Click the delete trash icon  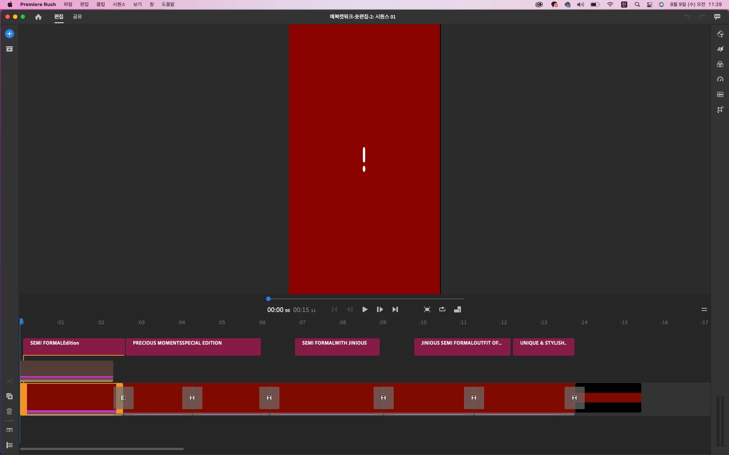(x=9, y=411)
